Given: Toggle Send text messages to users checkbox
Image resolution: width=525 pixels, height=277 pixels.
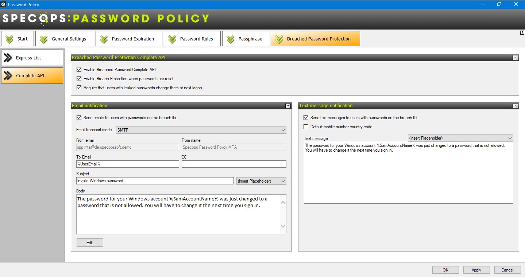Looking at the screenshot, I should [306, 118].
